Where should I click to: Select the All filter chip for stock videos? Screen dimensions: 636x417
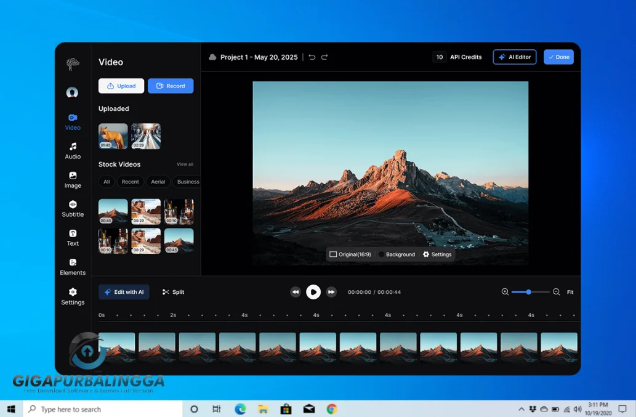pyautogui.click(x=106, y=182)
